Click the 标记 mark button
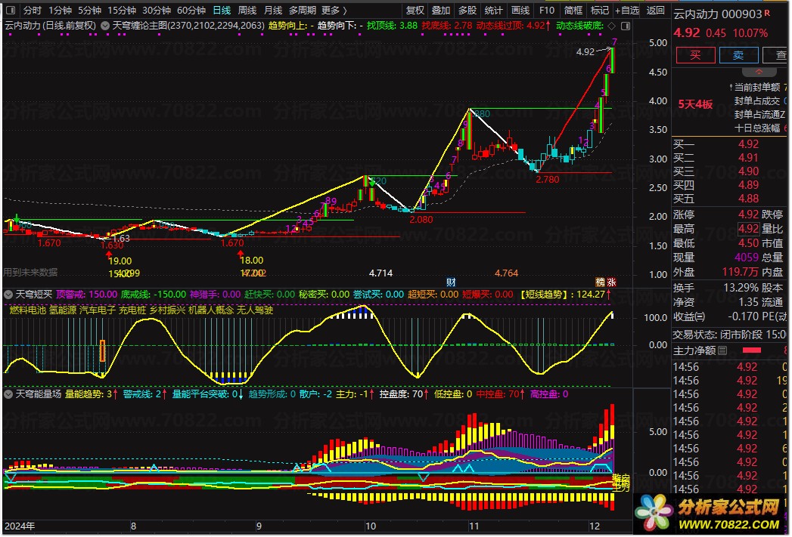Image resolution: width=792 pixels, height=537 pixels. 600,10
